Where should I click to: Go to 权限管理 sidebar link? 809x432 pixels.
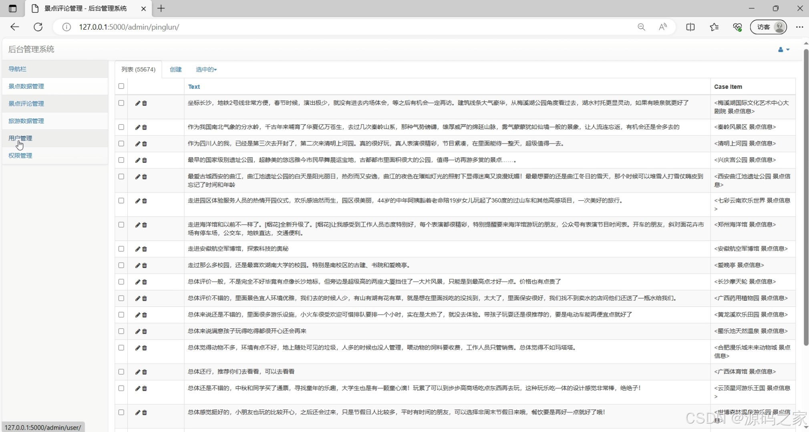point(20,156)
